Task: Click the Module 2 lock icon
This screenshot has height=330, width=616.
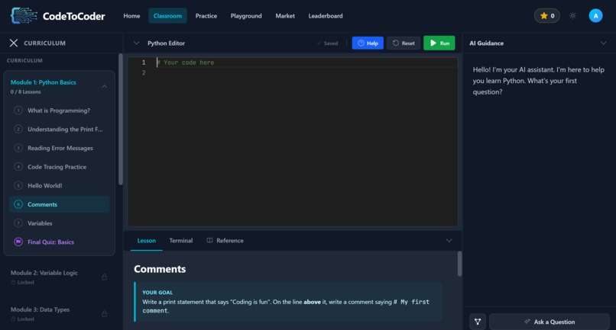Action: (105, 277)
